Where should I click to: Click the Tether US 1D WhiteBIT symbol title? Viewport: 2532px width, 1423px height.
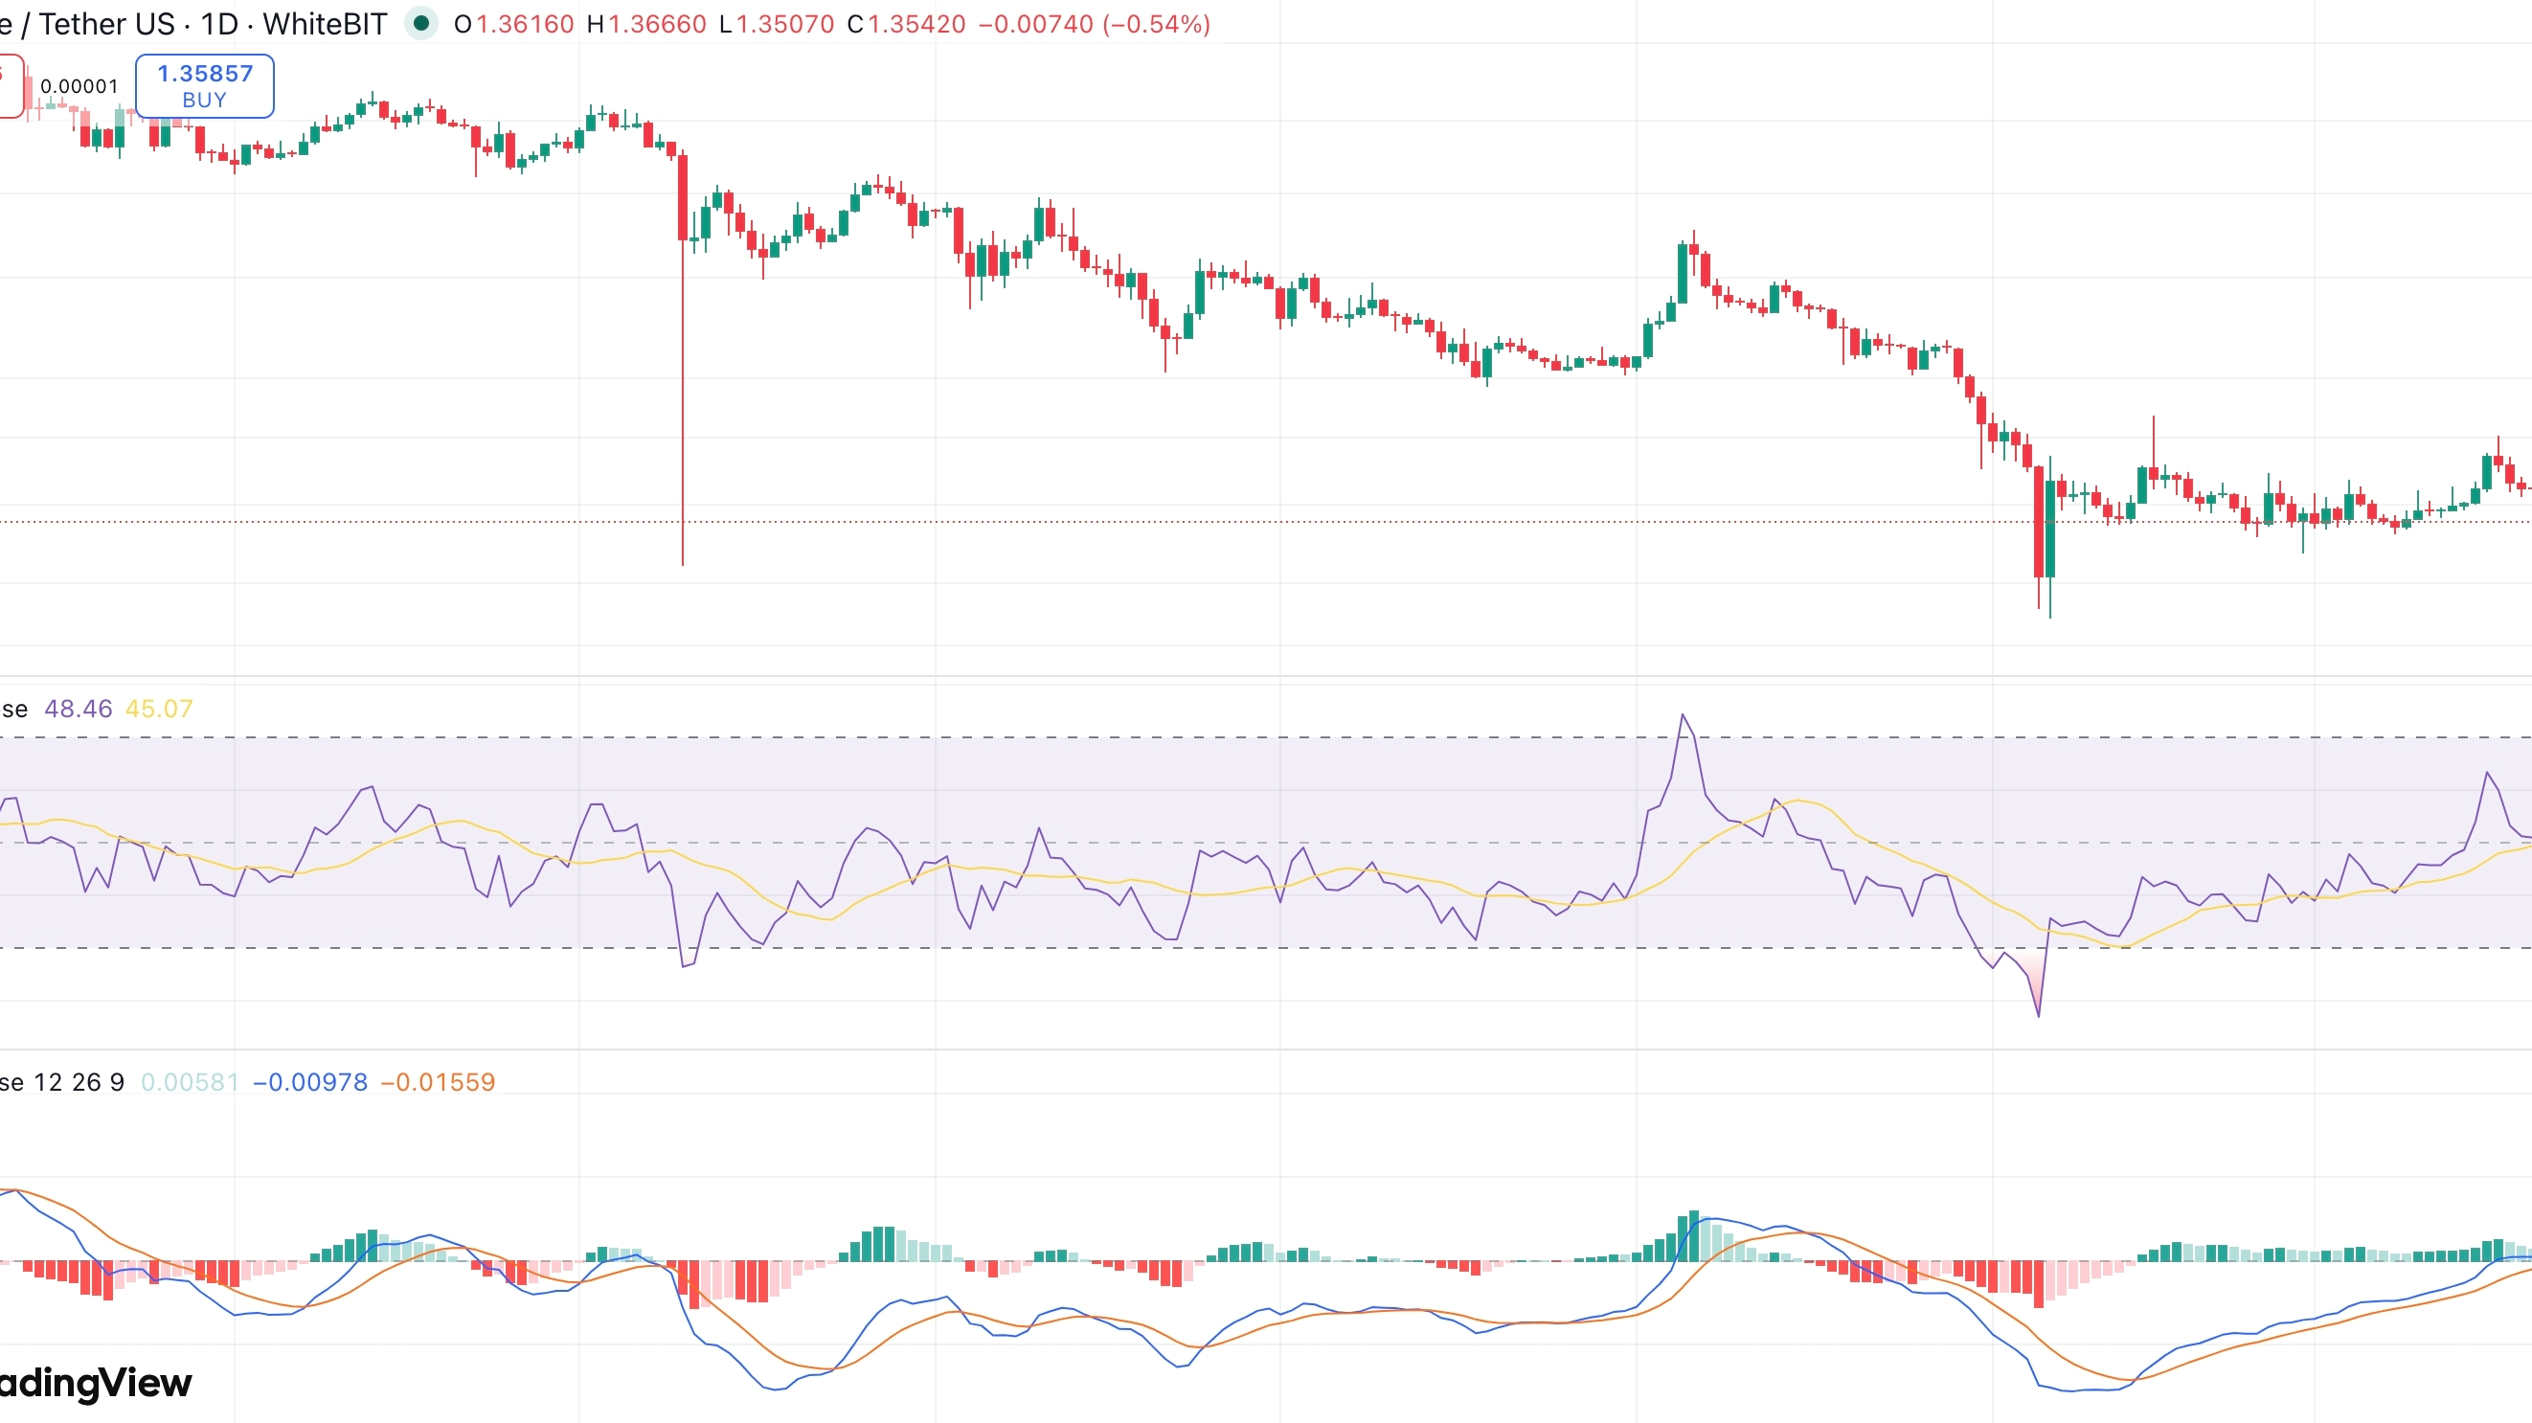point(196,24)
